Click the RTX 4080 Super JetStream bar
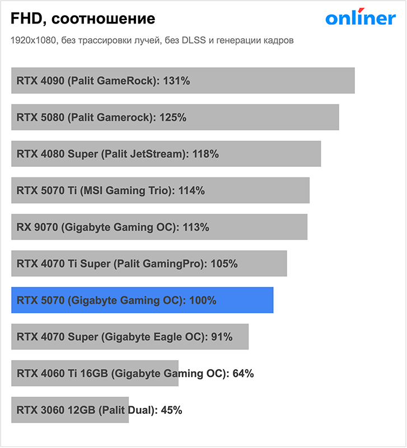407x448 pixels. tap(166, 153)
